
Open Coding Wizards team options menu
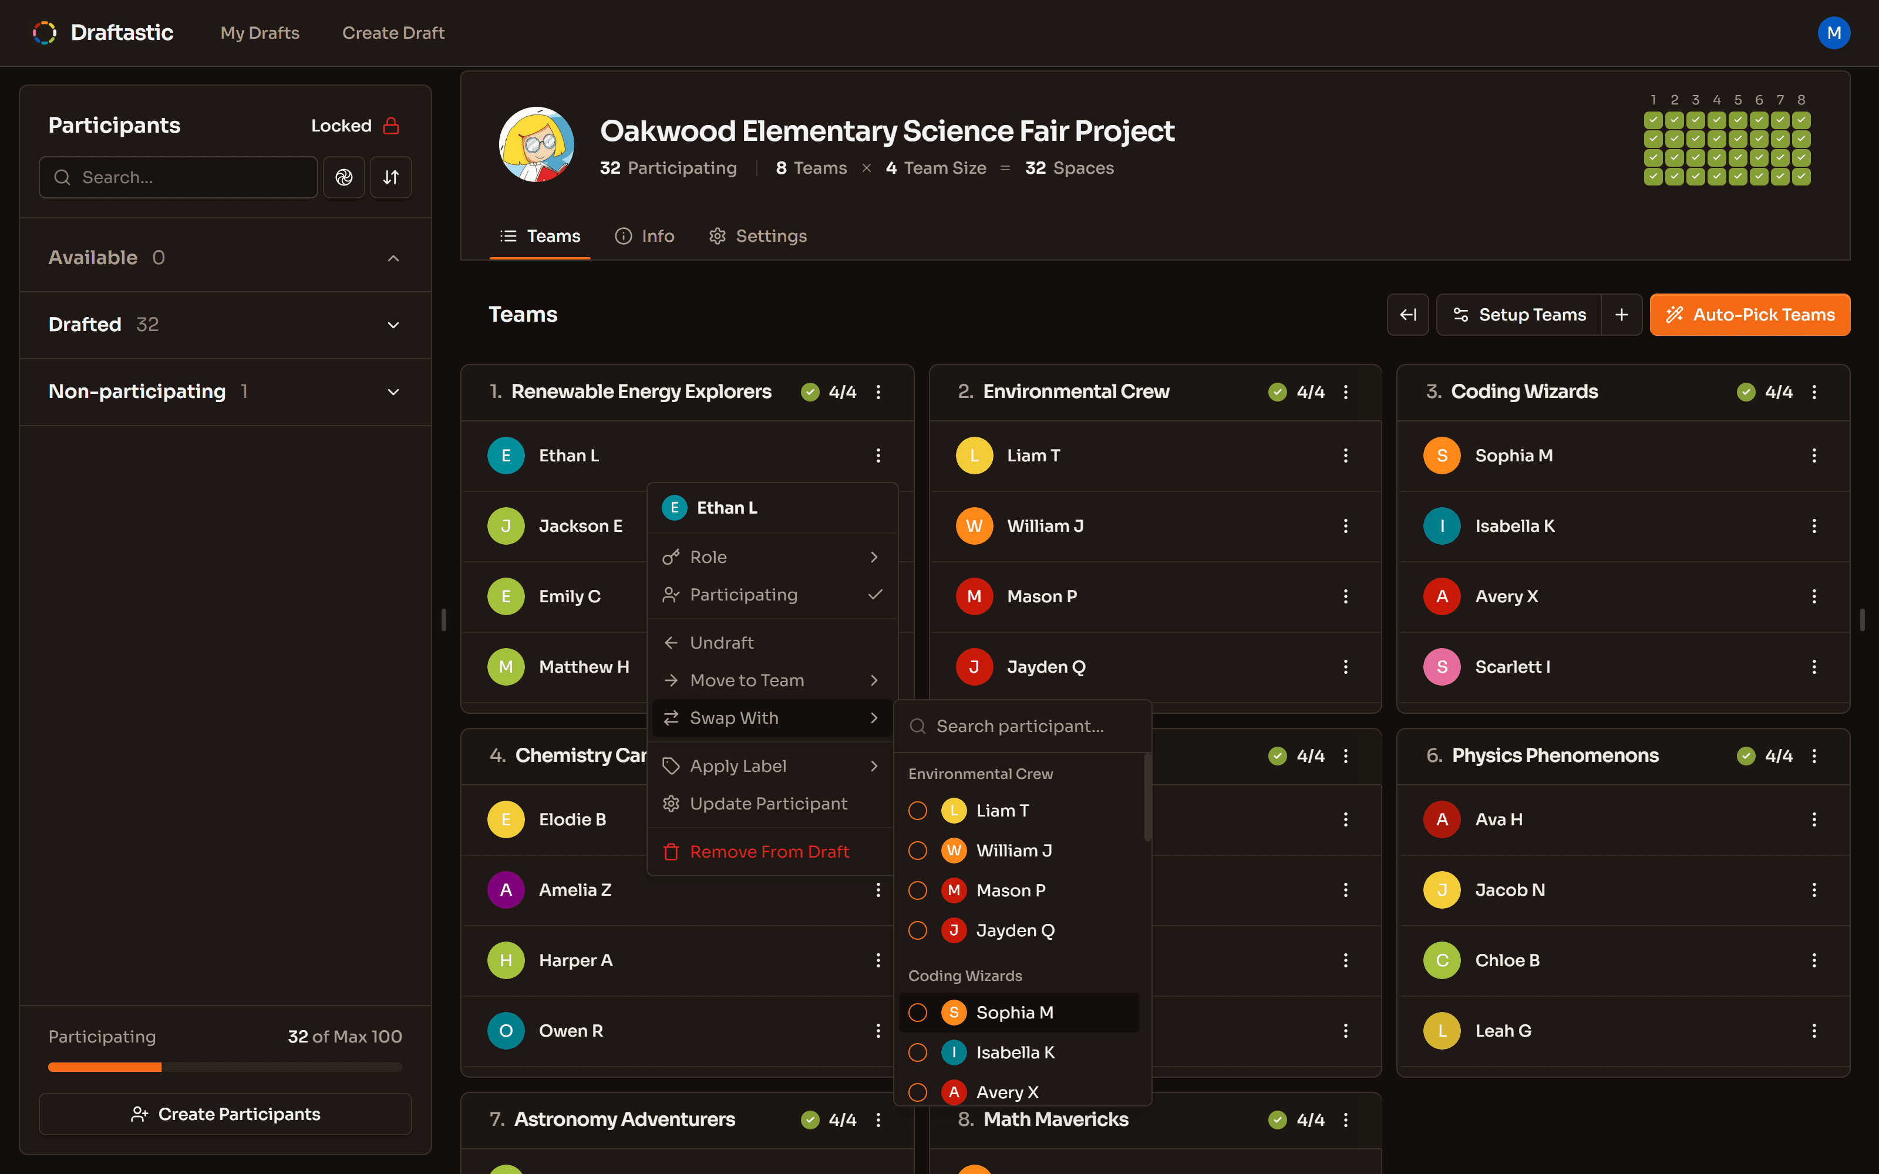[1814, 392]
